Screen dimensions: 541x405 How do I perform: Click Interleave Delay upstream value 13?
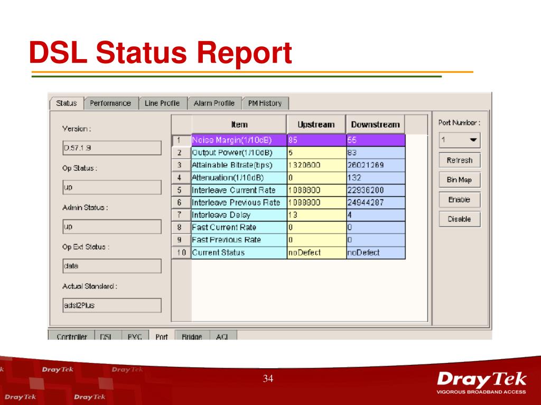[x=316, y=215]
